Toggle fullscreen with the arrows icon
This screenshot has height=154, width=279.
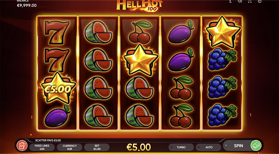tap(250, 1)
